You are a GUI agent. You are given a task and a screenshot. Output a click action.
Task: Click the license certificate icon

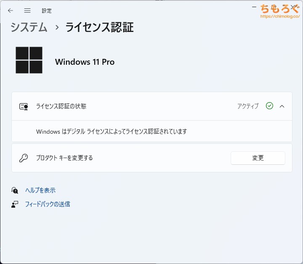(24, 106)
